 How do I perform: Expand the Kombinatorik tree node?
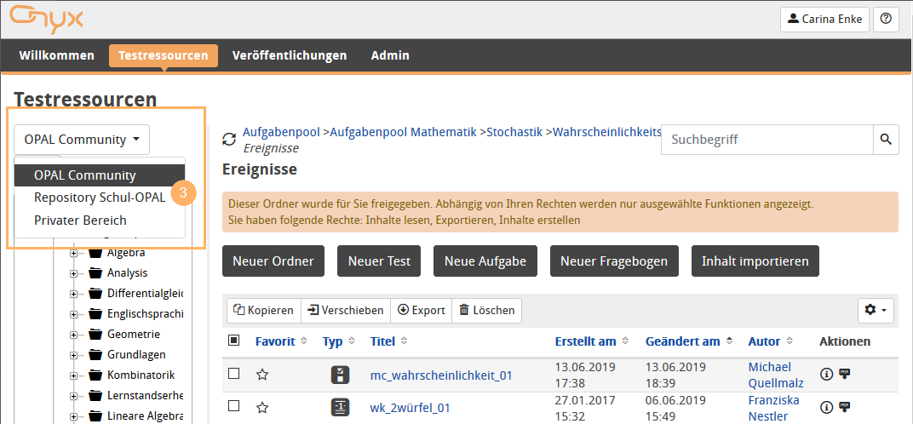click(x=73, y=375)
